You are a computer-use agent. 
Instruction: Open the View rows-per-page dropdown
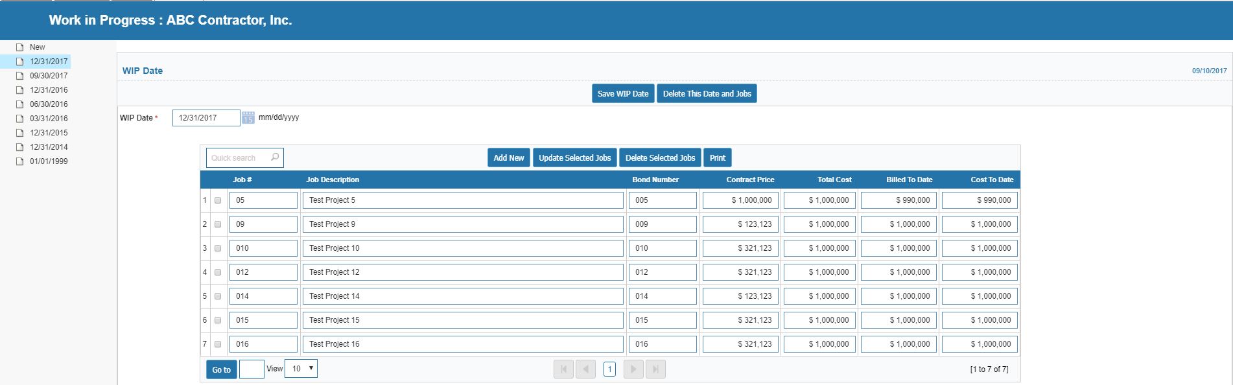[x=301, y=369]
